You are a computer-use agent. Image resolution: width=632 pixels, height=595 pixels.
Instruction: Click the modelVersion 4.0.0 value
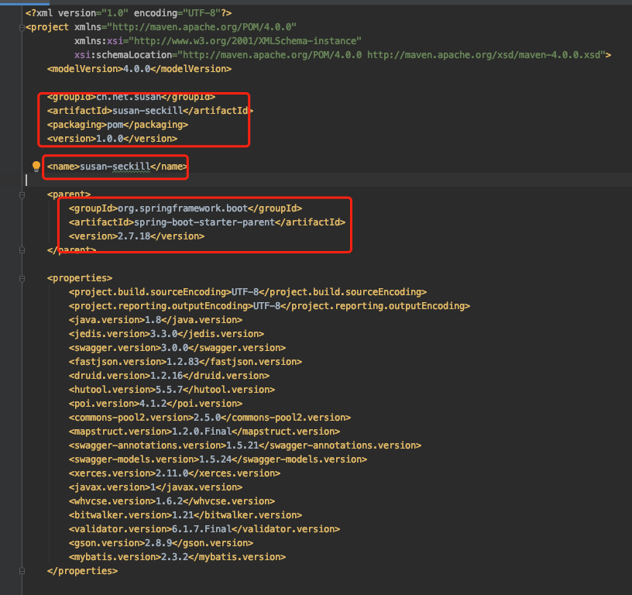[x=137, y=69]
